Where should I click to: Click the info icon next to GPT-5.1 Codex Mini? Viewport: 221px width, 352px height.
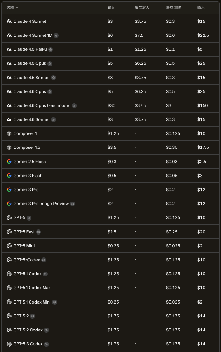pyautogui.click(x=54, y=302)
